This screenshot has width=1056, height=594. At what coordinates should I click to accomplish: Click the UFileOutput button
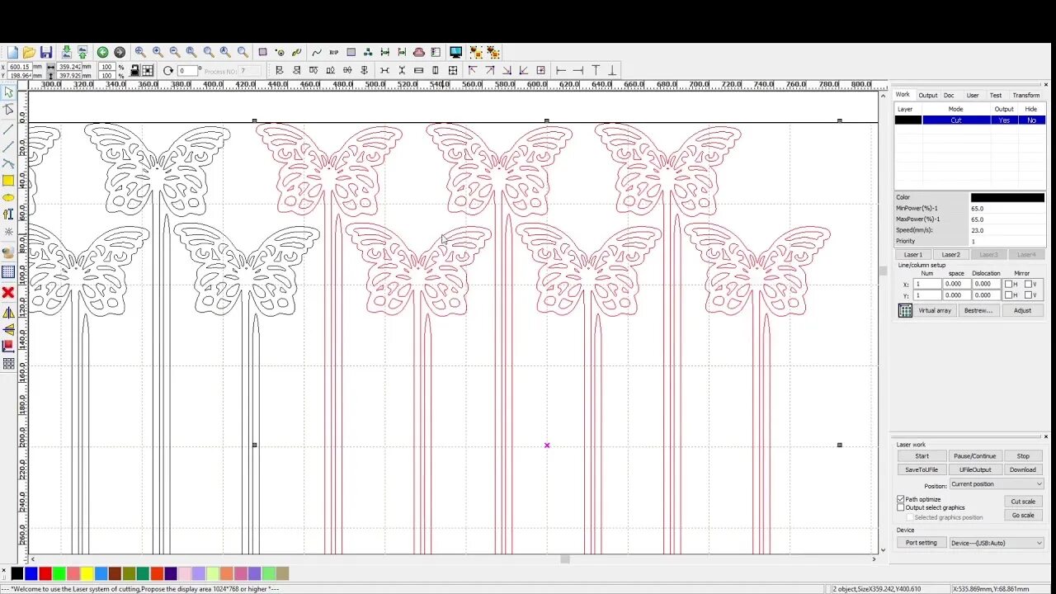pos(975,469)
